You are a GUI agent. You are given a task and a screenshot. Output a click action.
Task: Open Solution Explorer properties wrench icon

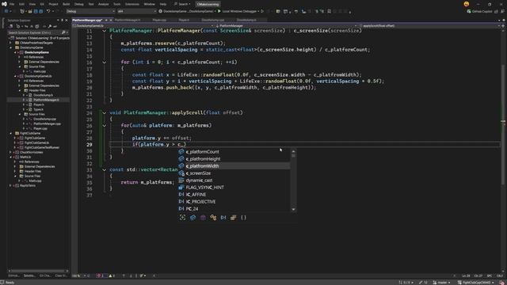(x=50, y=26)
